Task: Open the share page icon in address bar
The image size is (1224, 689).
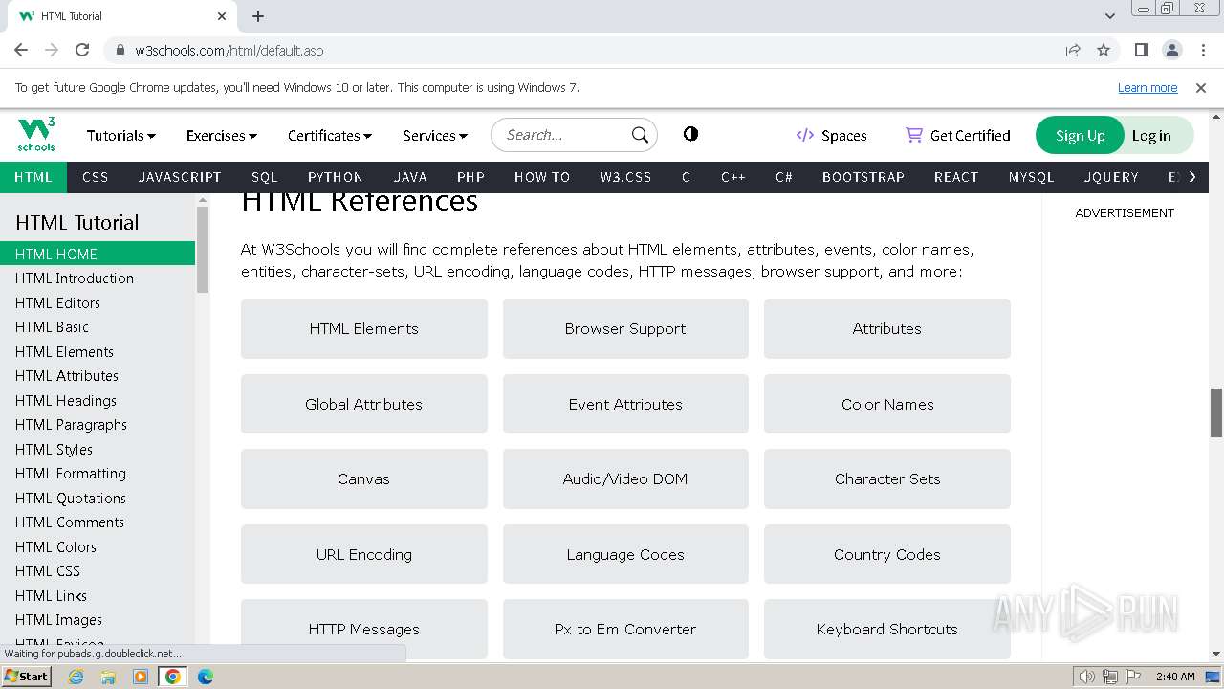Action: (x=1073, y=50)
